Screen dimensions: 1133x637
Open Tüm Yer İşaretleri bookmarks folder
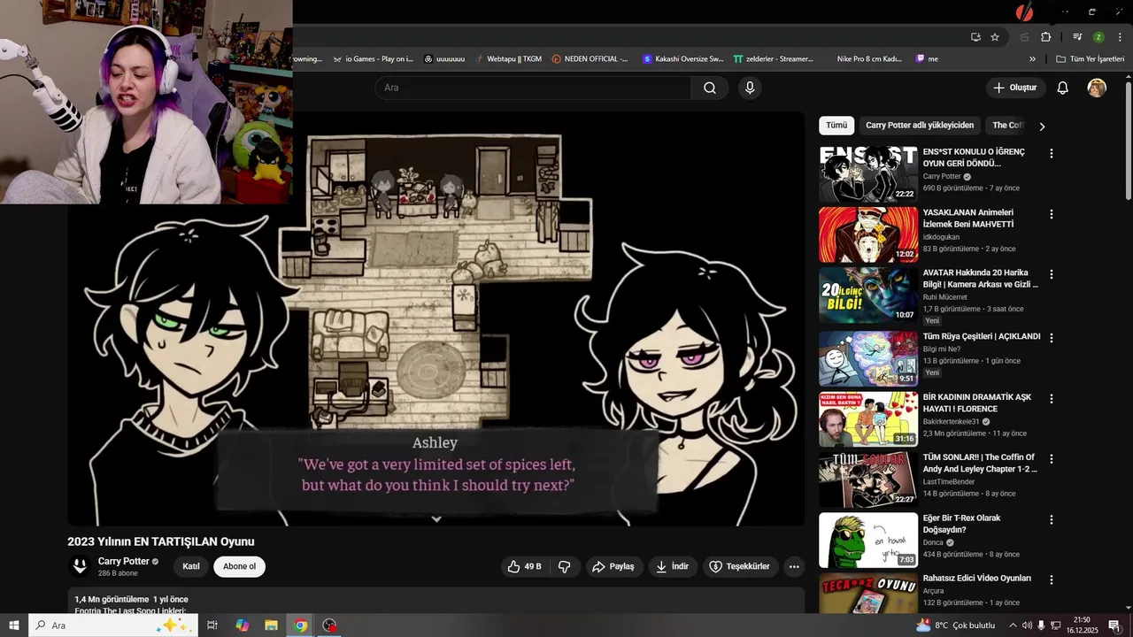click(x=1090, y=59)
